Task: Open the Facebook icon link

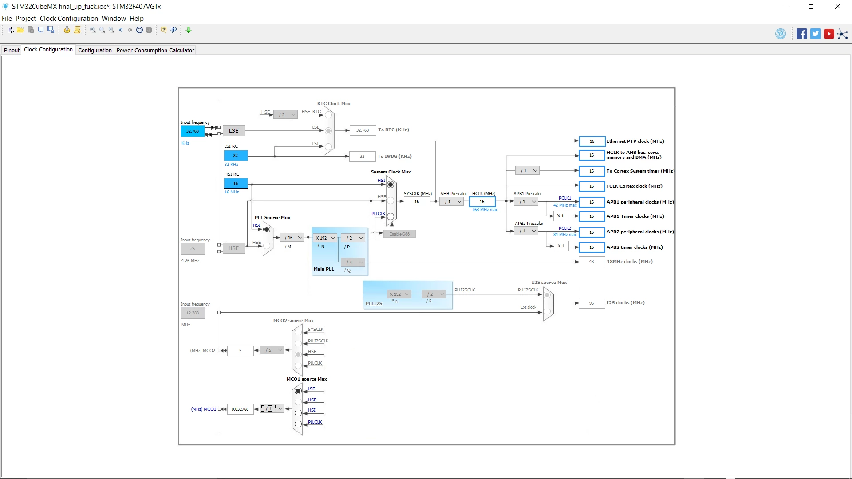Action: click(801, 34)
